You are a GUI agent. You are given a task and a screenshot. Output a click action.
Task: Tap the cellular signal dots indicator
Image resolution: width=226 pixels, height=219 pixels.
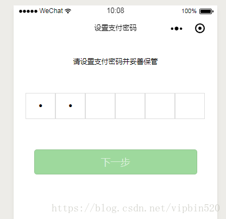[28, 11]
